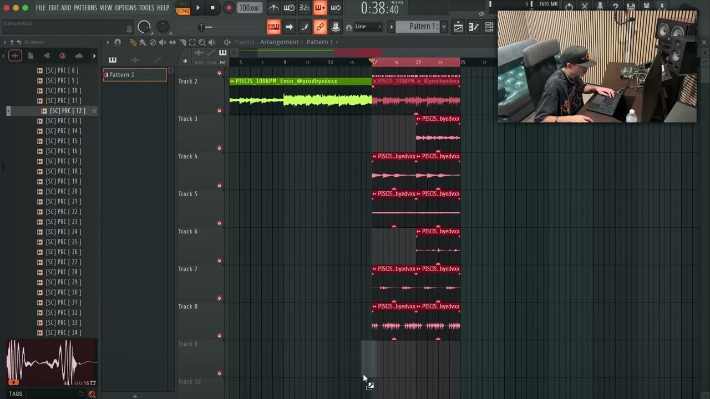Image resolution: width=710 pixels, height=399 pixels.
Task: Open the Channel rack icon
Action: (489, 27)
